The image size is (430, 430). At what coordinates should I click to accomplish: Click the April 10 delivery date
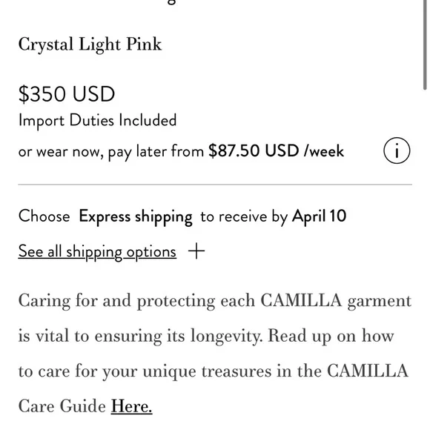[320, 216]
